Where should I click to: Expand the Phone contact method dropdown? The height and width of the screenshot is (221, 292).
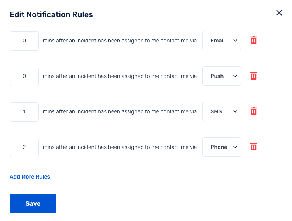click(222, 147)
